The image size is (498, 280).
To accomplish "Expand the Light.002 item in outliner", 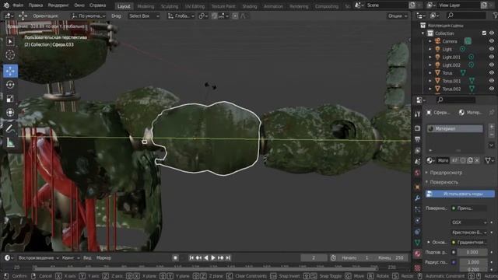I will (x=430, y=65).
